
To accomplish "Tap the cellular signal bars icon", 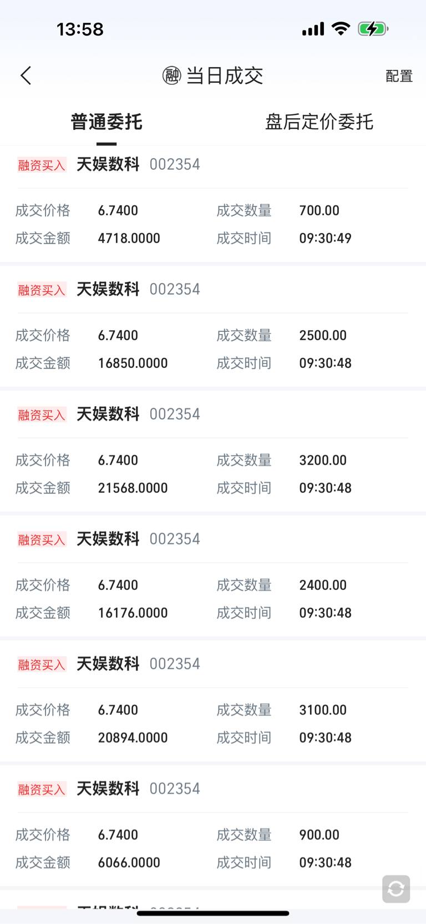I will (x=313, y=29).
